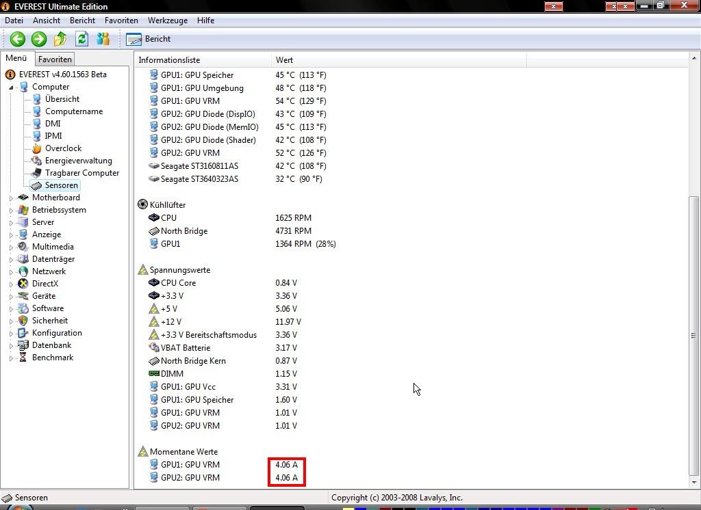Click the Tragbarer Computer laptop icon
This screenshot has height=510, width=701.
(x=37, y=173)
